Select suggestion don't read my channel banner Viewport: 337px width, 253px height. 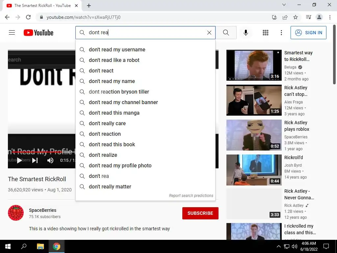[145, 102]
